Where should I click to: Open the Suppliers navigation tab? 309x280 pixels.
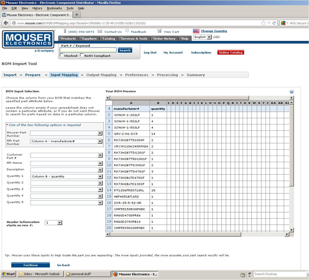pyautogui.click(x=89, y=39)
